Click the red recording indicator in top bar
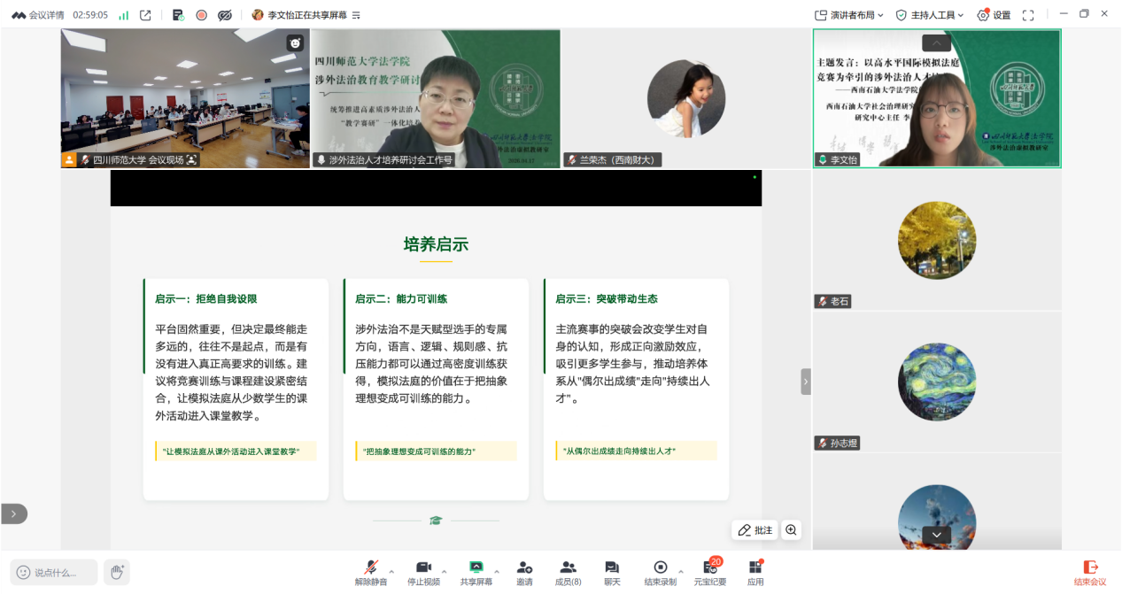 201,15
